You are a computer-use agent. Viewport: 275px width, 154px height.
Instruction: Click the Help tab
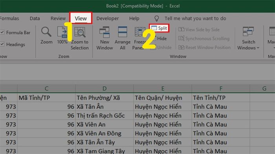(134, 18)
